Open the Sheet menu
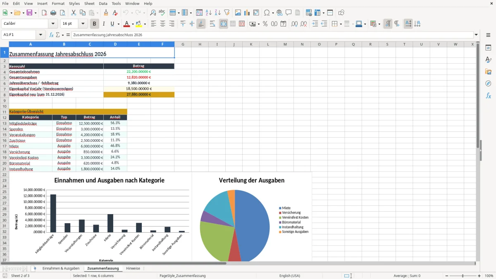The width and height of the screenshot is (496, 279). tap(90, 3)
